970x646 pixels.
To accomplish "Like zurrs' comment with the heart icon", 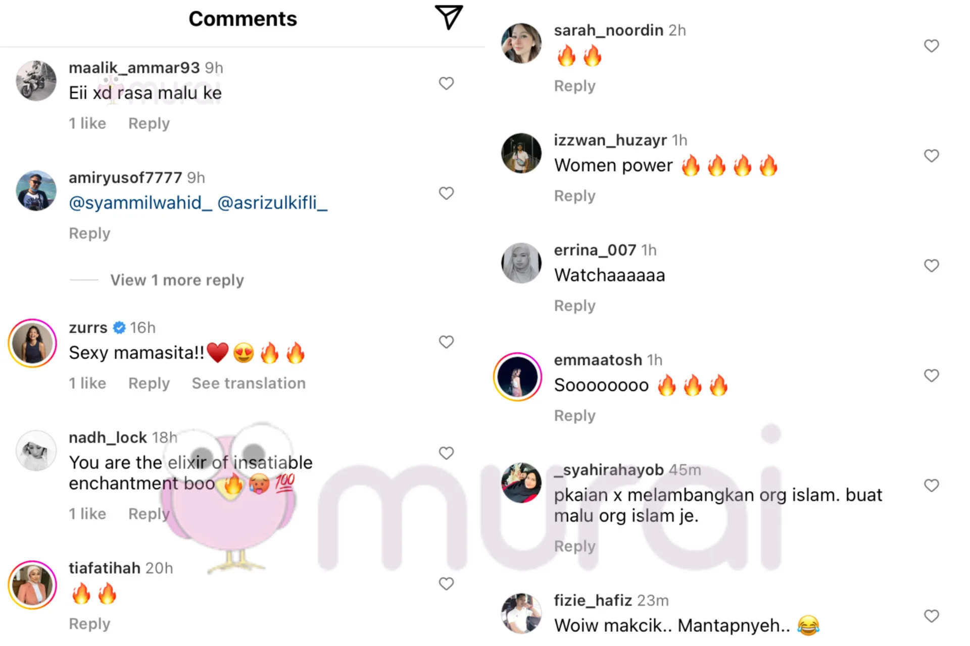I will tap(446, 342).
